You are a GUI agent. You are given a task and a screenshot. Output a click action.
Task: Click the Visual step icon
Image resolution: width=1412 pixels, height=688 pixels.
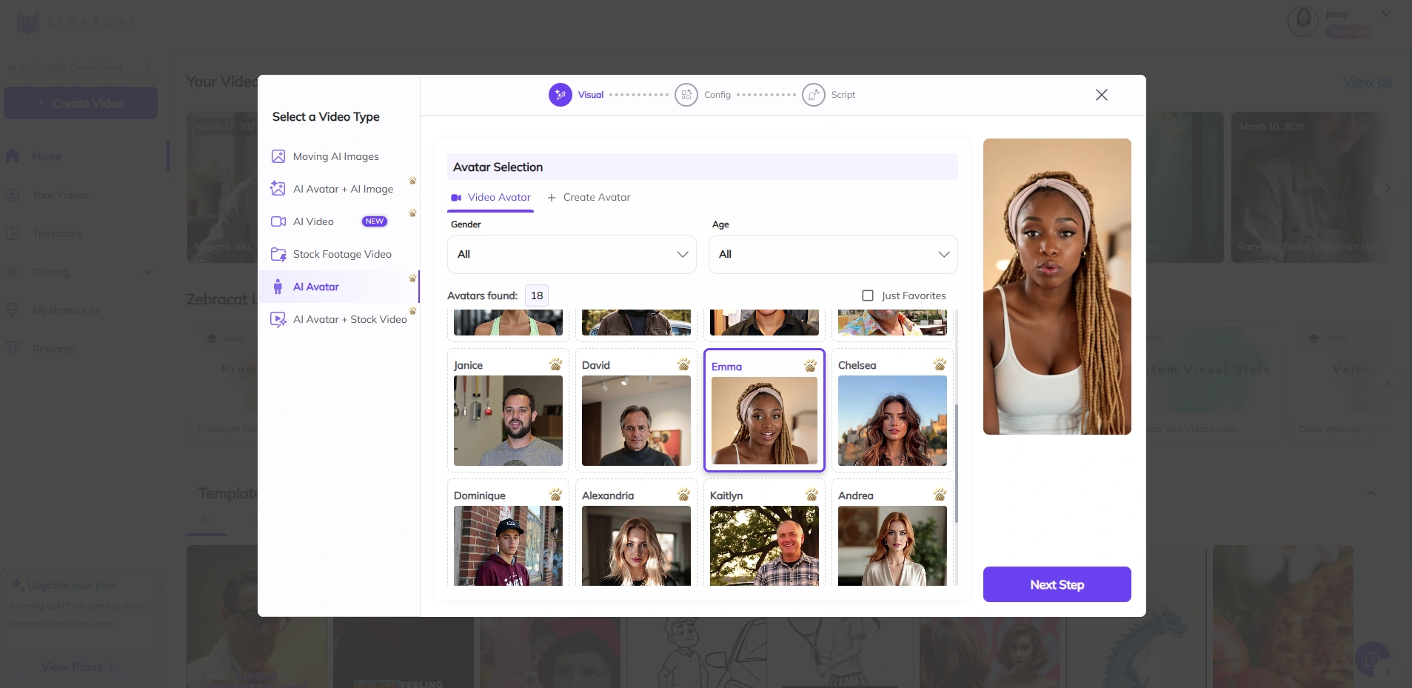coord(561,95)
